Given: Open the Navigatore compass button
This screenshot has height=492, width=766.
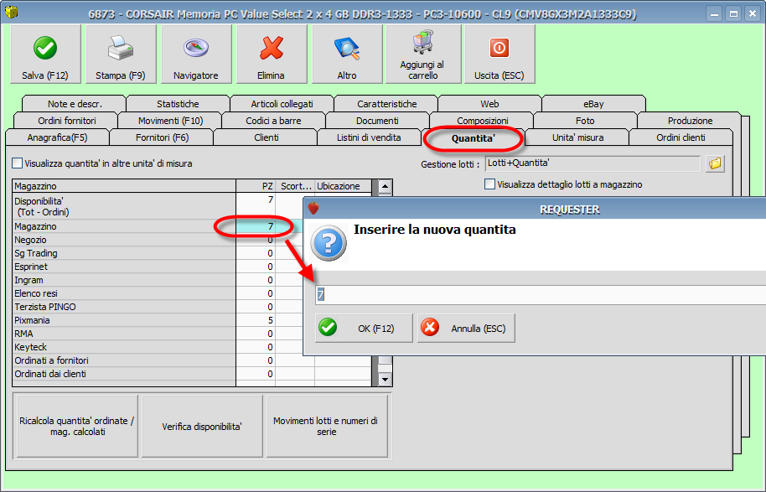Looking at the screenshot, I should click(x=196, y=54).
